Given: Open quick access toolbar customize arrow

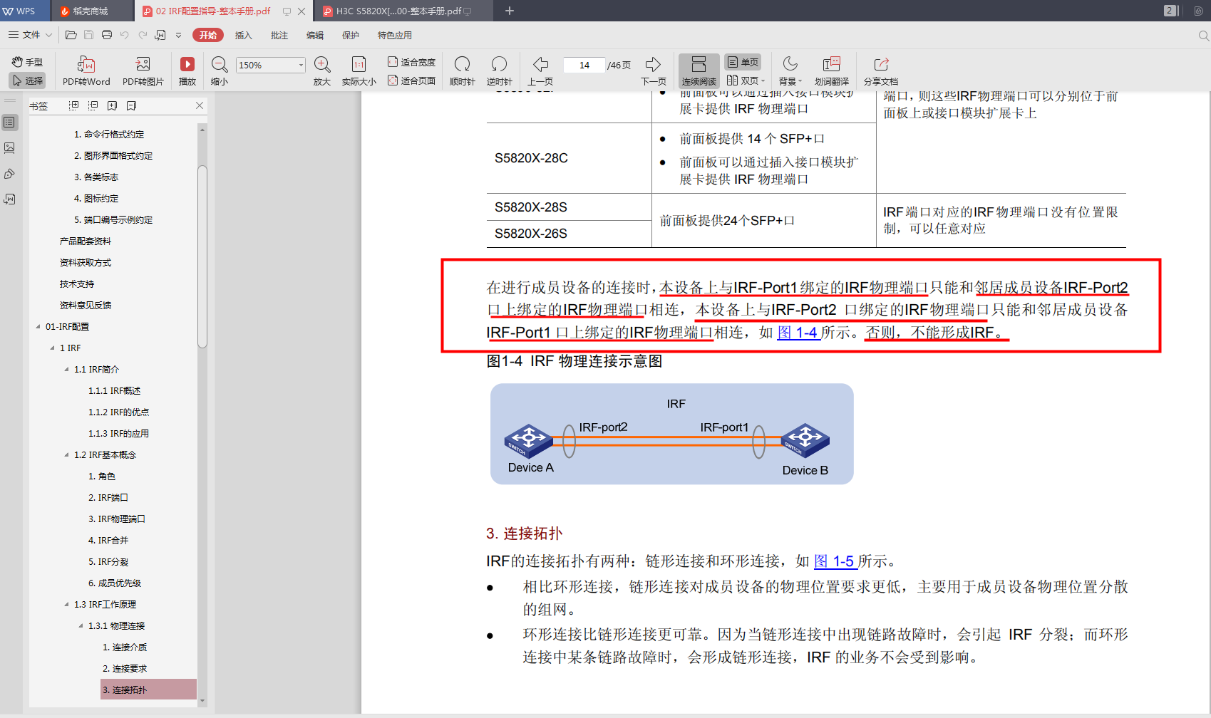Looking at the screenshot, I should (x=178, y=35).
